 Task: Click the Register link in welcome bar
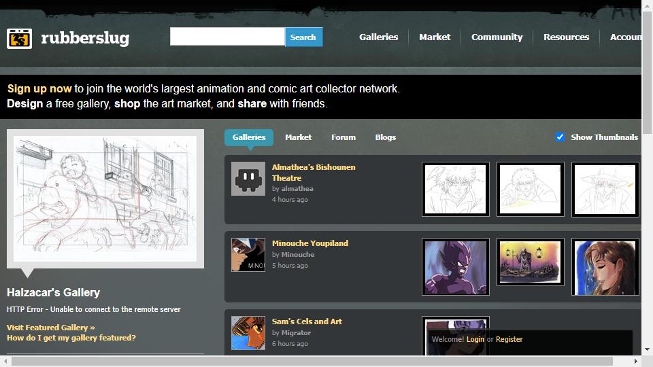point(509,339)
